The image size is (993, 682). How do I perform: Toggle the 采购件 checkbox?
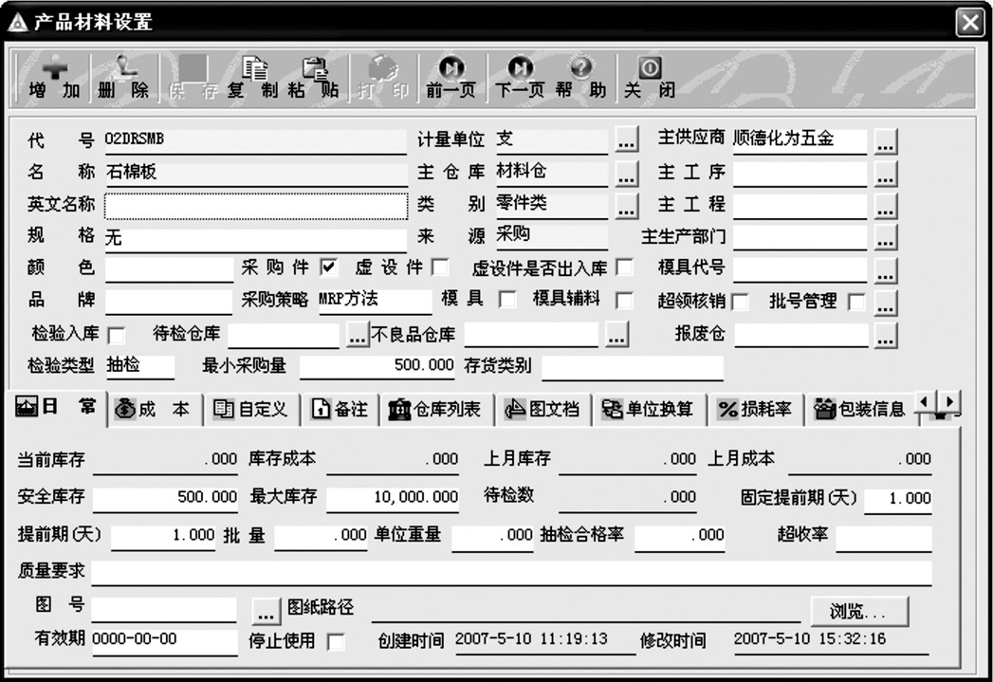(x=328, y=267)
